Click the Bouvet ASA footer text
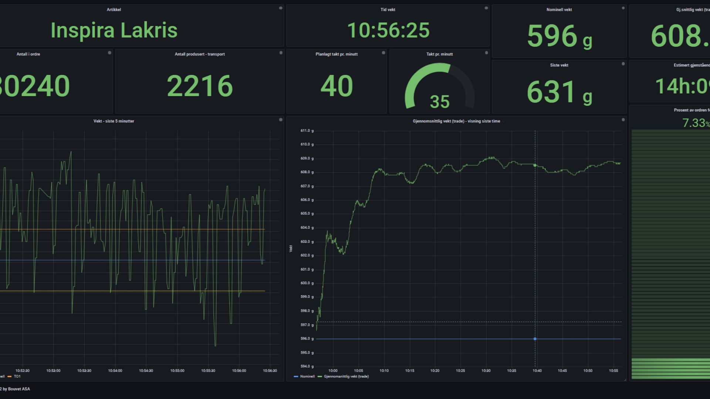This screenshot has height=399, width=710. 18,389
